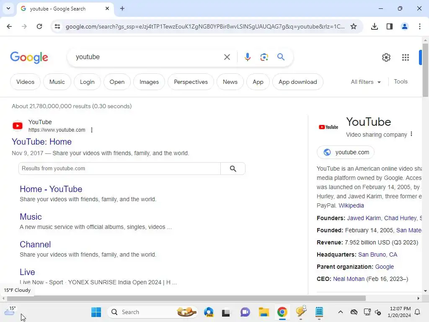Select Videos filter chip
The width and height of the screenshot is (429, 322).
(25, 82)
